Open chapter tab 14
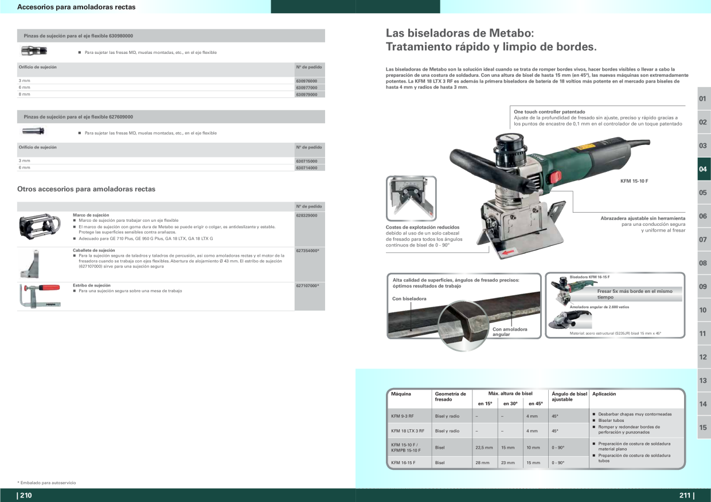The image size is (711, 502). [704, 404]
